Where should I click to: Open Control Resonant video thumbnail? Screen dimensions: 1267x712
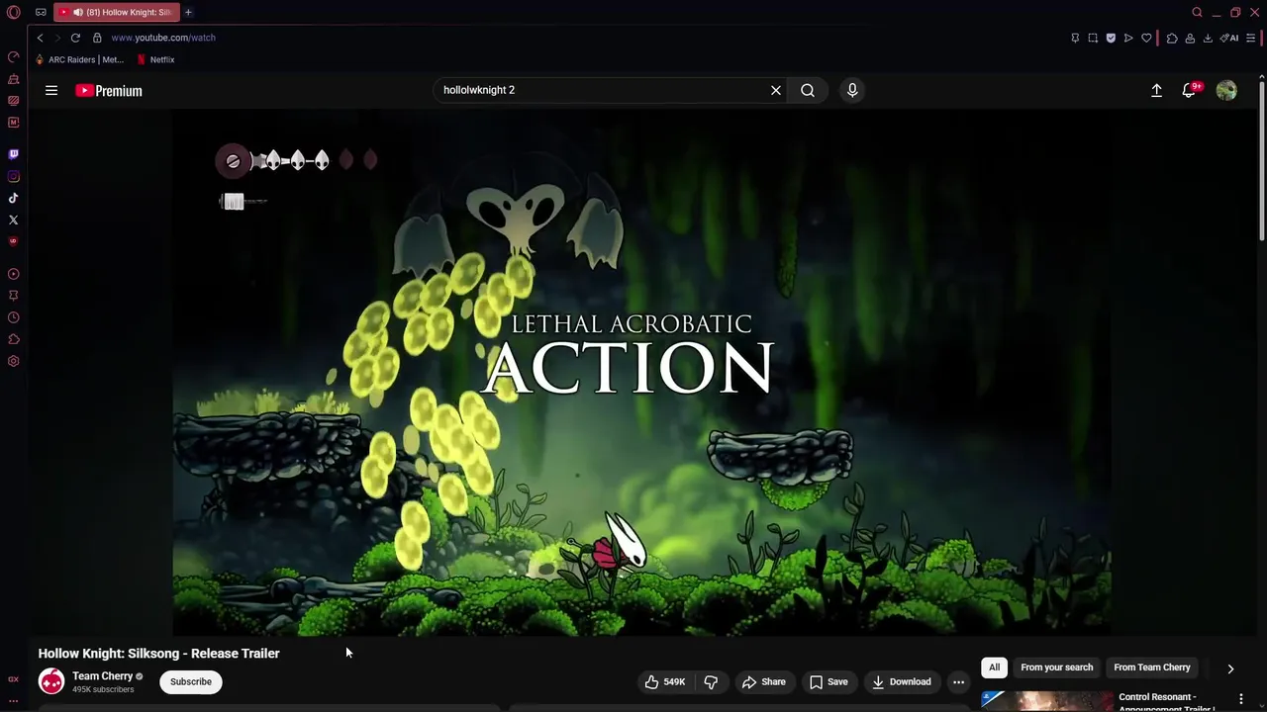pos(1047,700)
